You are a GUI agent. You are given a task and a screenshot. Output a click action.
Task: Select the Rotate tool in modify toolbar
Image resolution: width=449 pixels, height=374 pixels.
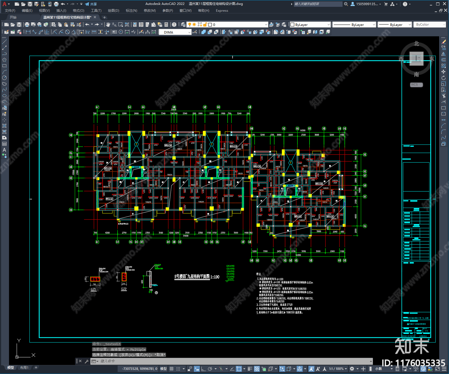click(x=443, y=78)
